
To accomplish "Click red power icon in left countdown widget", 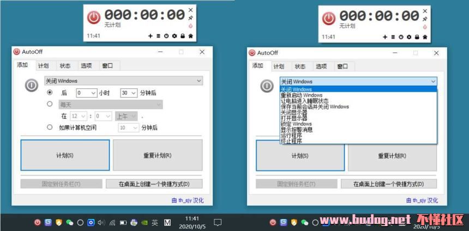I will (94, 18).
